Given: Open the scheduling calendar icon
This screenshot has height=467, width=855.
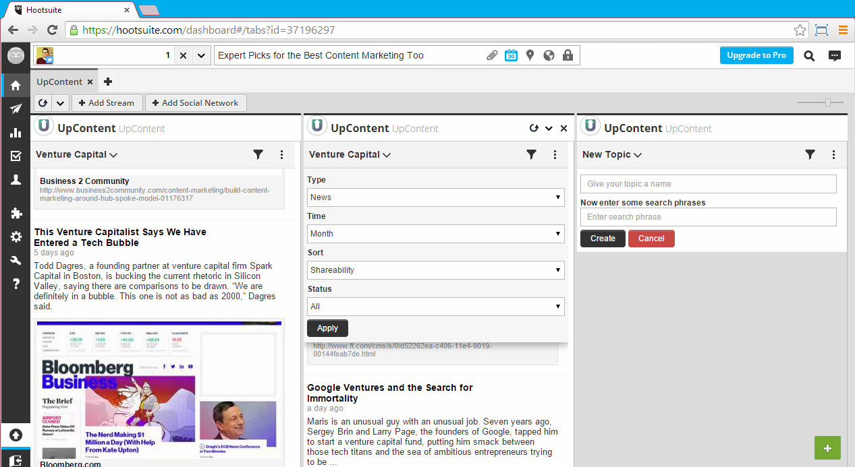Looking at the screenshot, I should coord(511,55).
